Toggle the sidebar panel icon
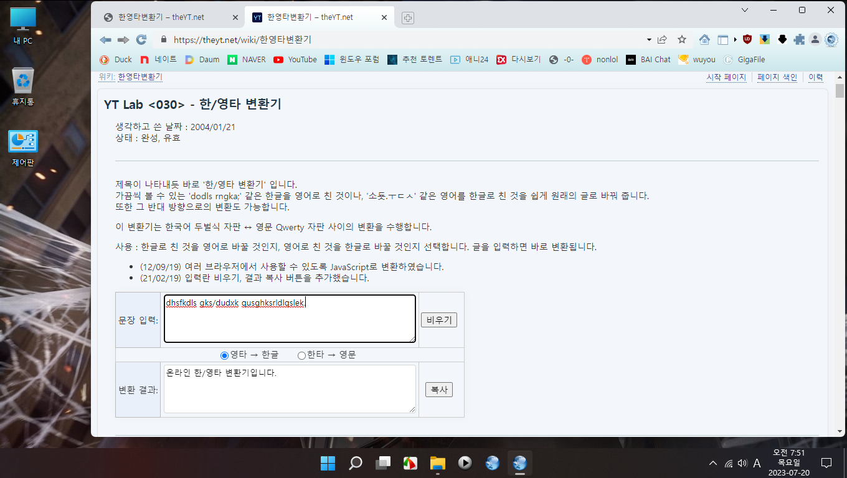This screenshot has height=478, width=847. click(723, 39)
